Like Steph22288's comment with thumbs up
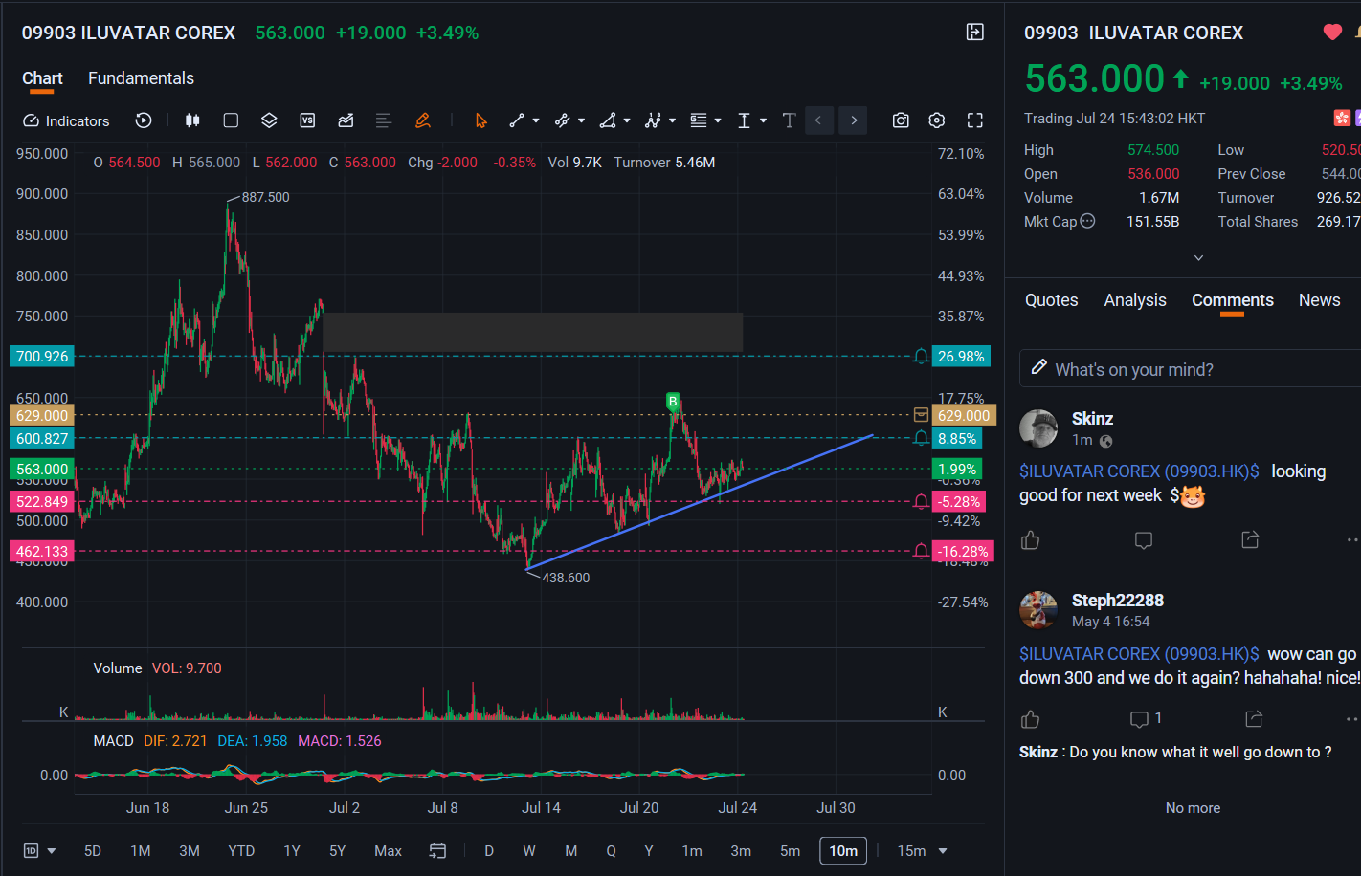 click(x=1031, y=719)
